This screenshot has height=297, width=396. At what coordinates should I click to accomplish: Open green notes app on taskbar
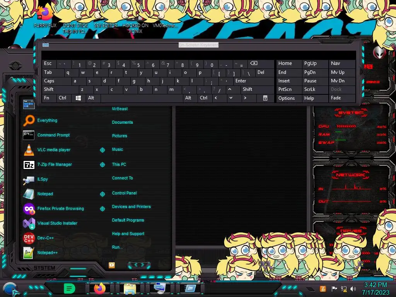pyautogui.click(x=70, y=288)
